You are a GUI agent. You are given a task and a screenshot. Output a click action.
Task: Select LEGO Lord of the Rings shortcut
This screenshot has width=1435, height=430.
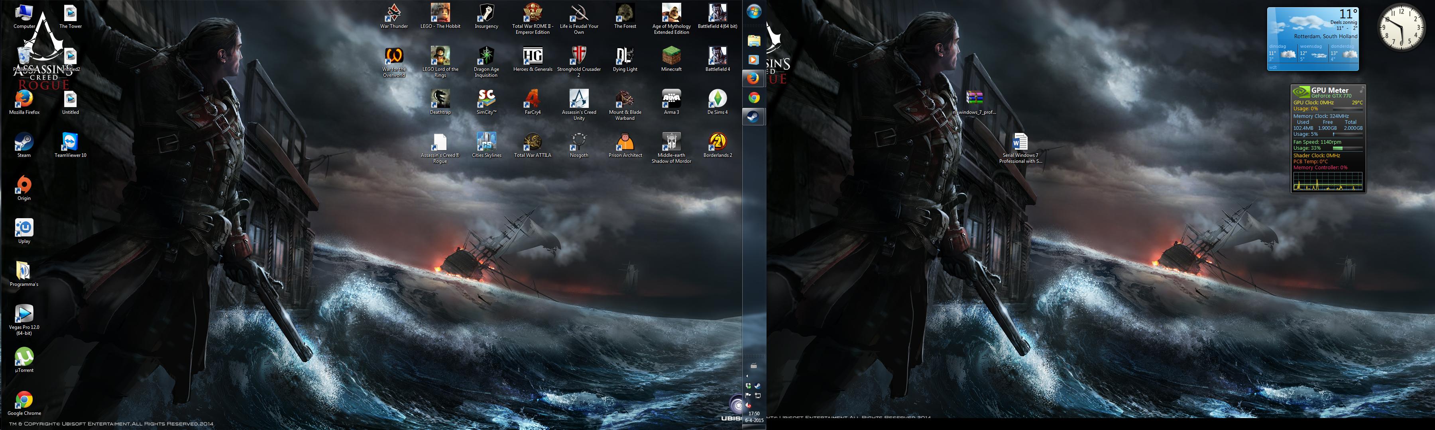tap(440, 62)
